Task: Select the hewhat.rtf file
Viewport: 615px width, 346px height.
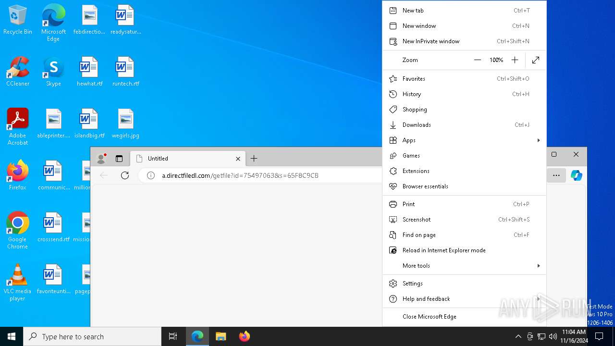Action: point(89,72)
